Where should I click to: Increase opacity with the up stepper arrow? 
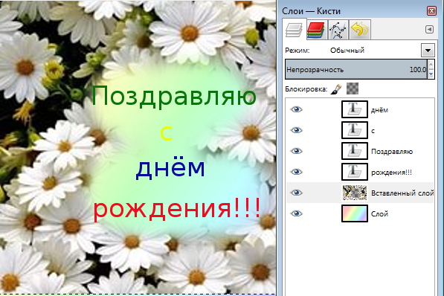[431, 65]
